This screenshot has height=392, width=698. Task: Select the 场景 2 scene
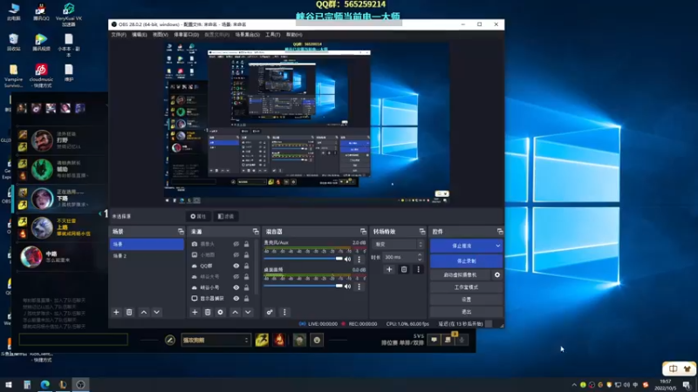pos(147,256)
